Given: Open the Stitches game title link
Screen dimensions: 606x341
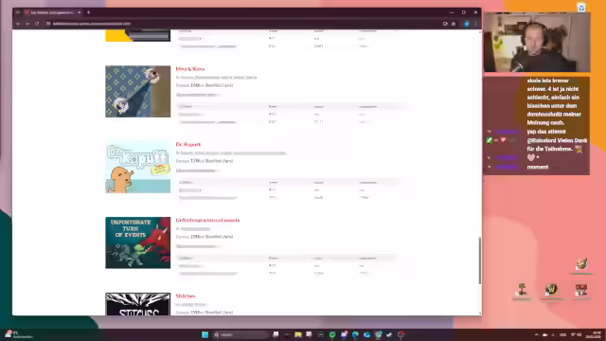Looking at the screenshot, I should pos(186,296).
